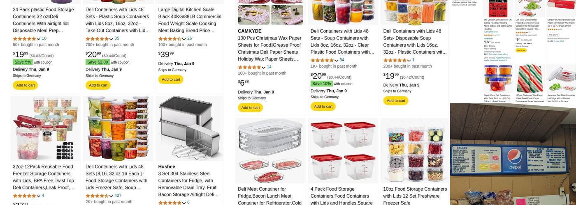
Task: Click star rating of Hushee stainless steel containers
Action: (x=170, y=203)
